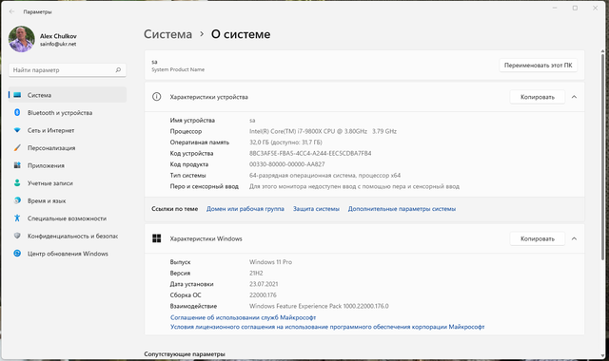Click the info icon beside Характеристики устройства
Viewport: 609px width, 361px height.
click(x=156, y=97)
